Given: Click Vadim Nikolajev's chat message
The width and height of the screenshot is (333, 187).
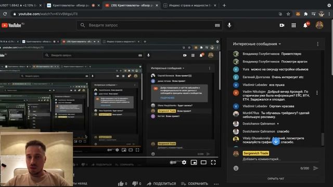Looking at the screenshot, I should [x=276, y=96].
